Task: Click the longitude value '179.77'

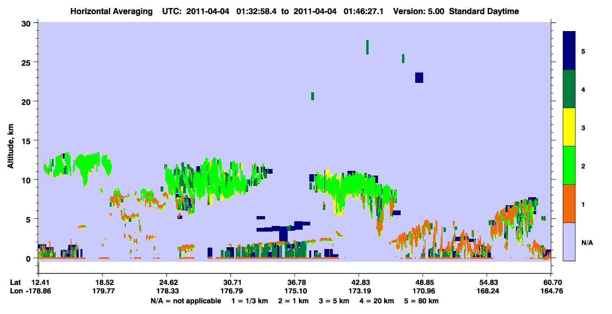Action: click(x=103, y=291)
